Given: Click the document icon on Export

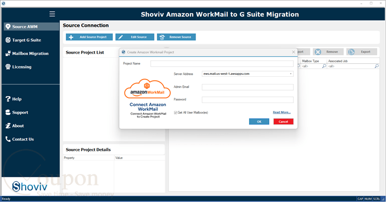Looking at the screenshot, I should tap(352, 52).
